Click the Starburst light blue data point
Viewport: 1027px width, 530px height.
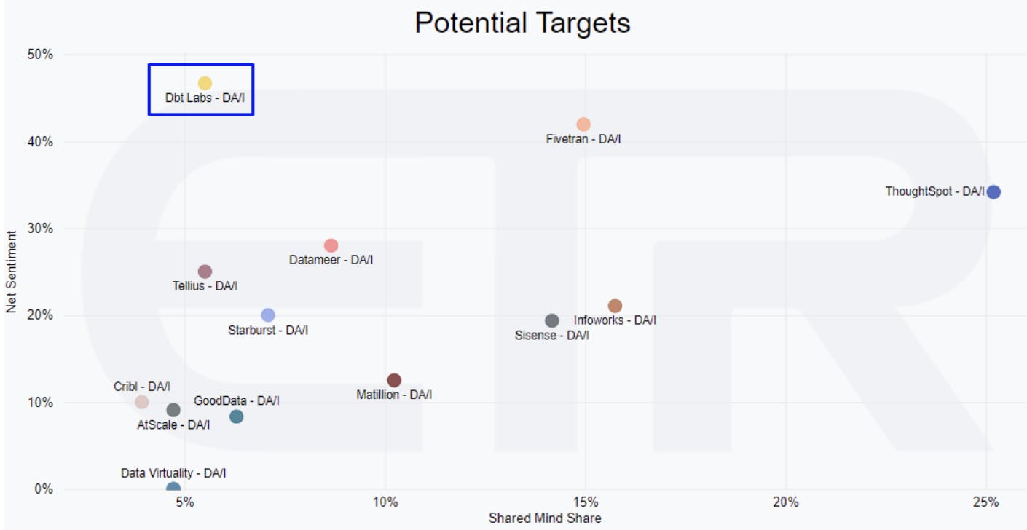pyautogui.click(x=268, y=315)
